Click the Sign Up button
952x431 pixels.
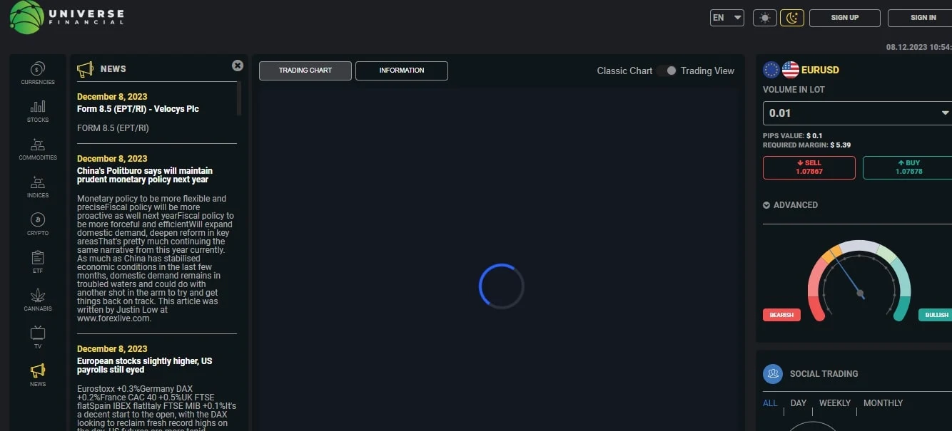(845, 18)
